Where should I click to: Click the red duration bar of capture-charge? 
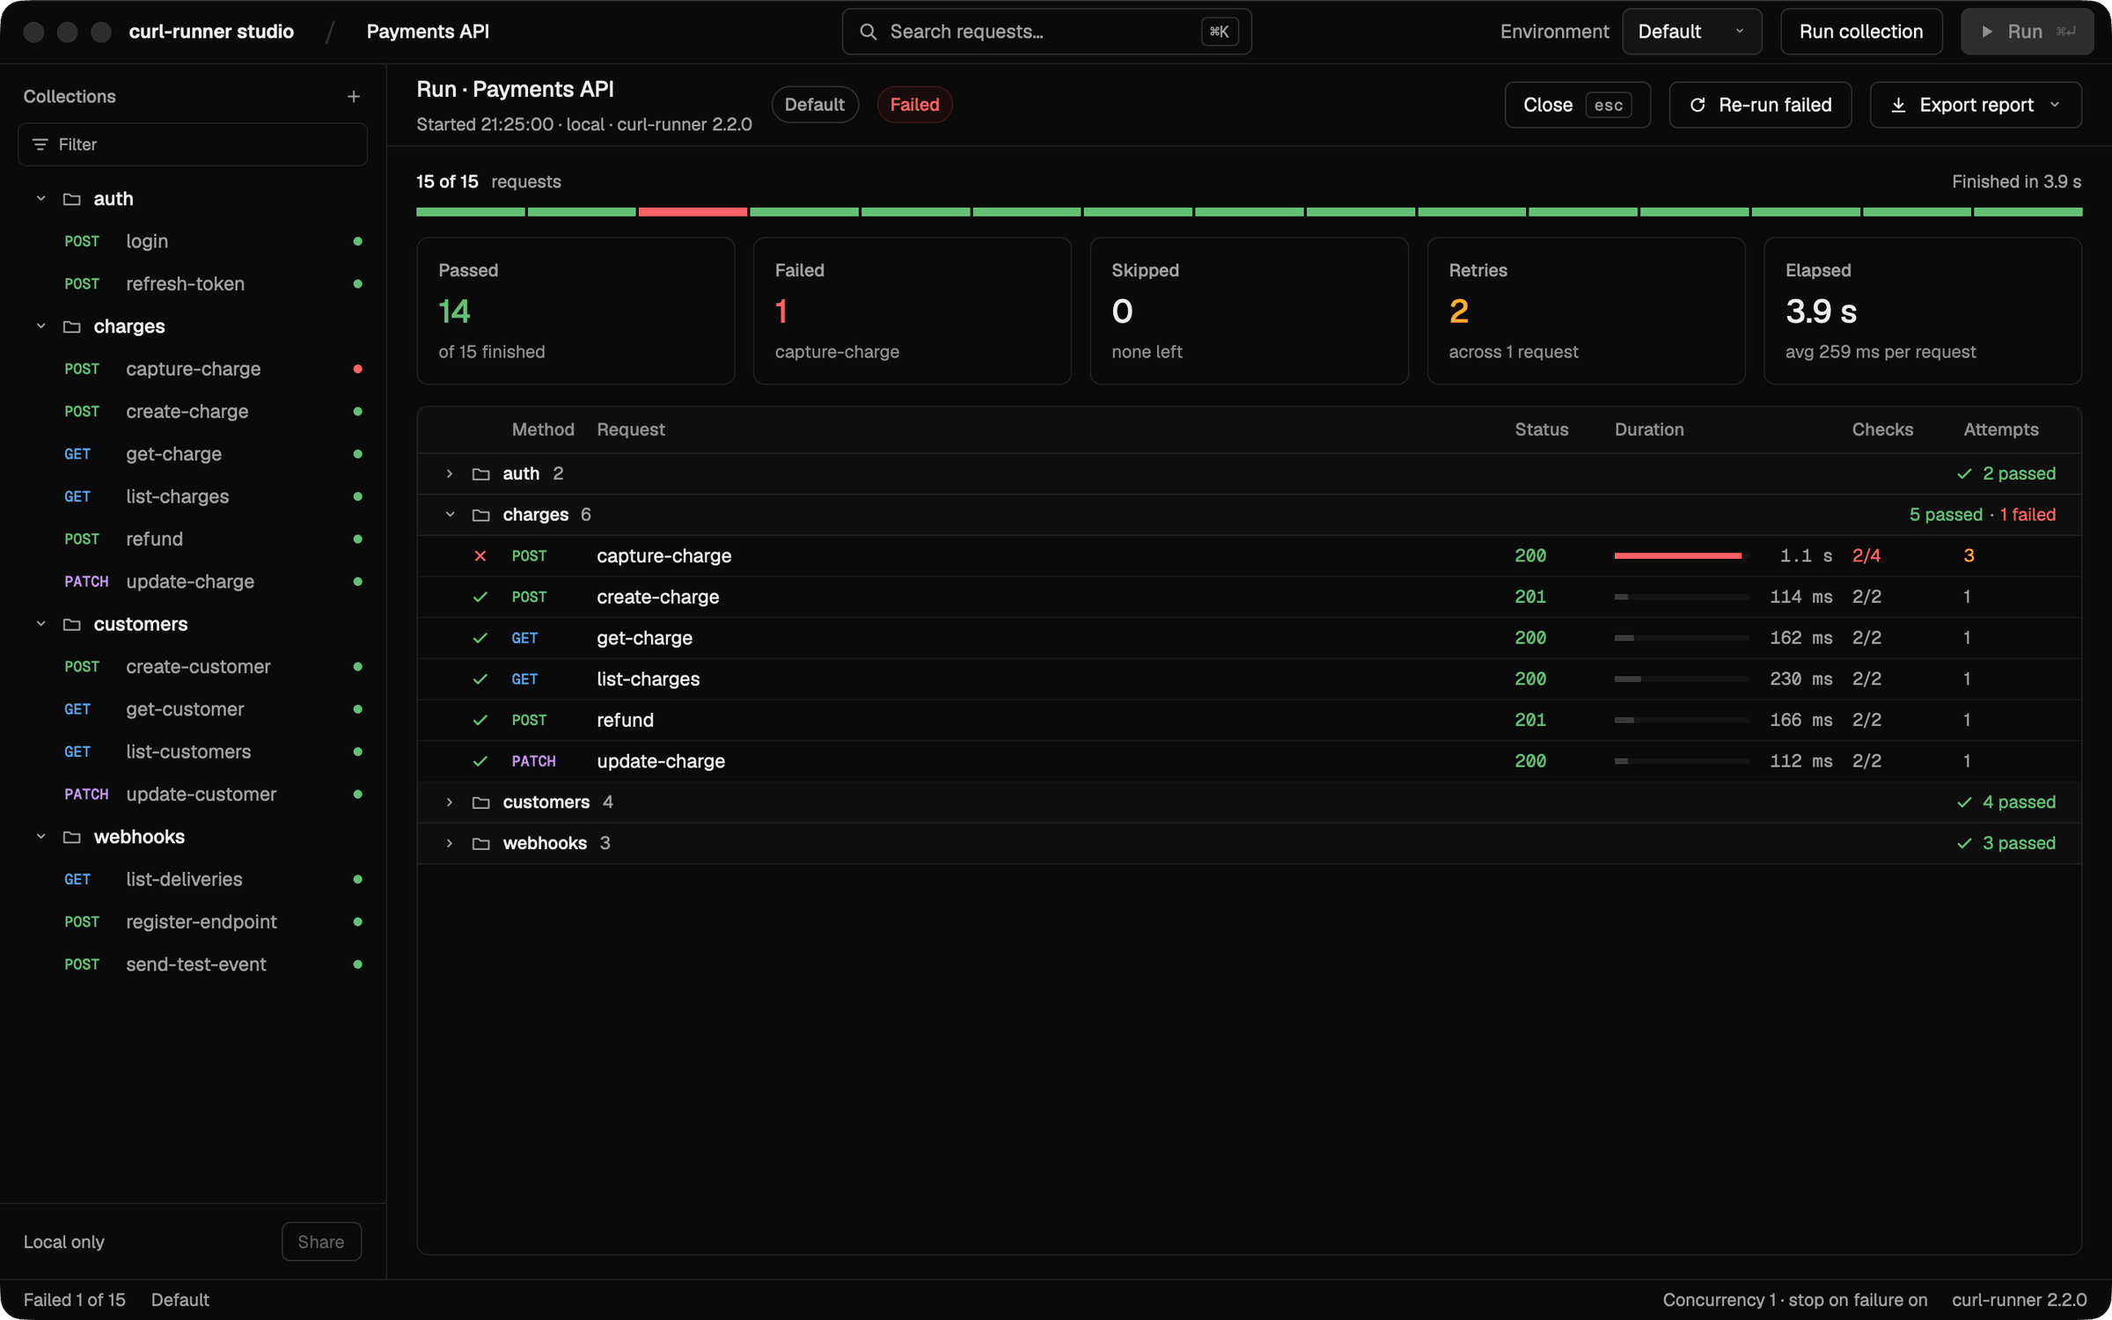point(1678,556)
